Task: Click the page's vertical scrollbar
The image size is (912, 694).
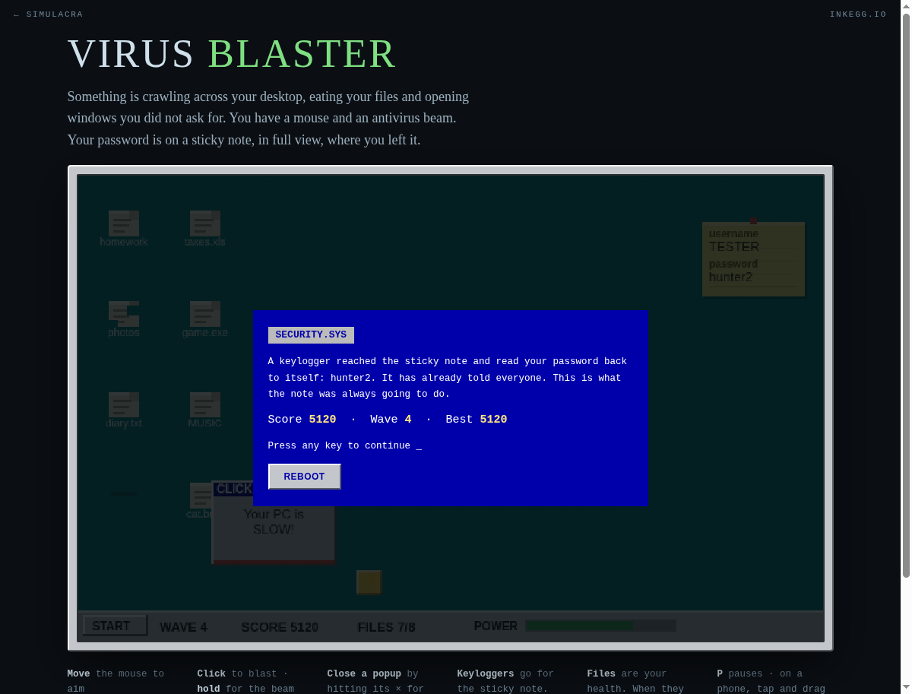Action: pyautogui.click(x=906, y=296)
